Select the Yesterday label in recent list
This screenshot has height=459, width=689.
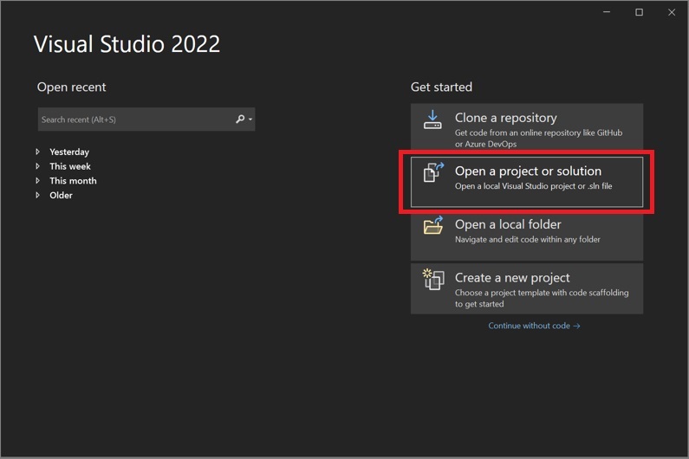69,152
